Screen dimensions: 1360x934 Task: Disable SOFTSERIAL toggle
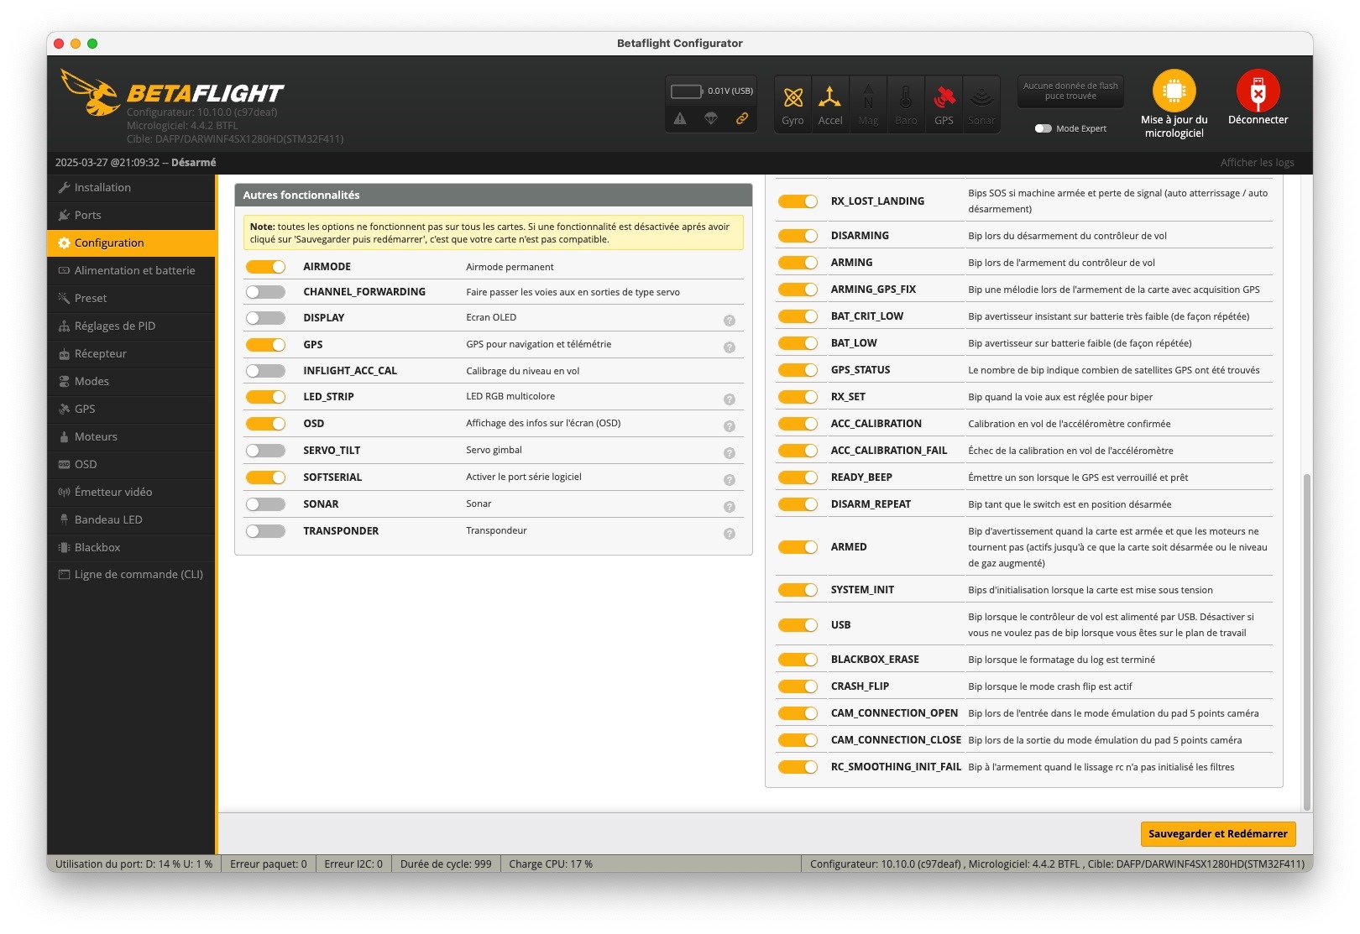tap(266, 477)
